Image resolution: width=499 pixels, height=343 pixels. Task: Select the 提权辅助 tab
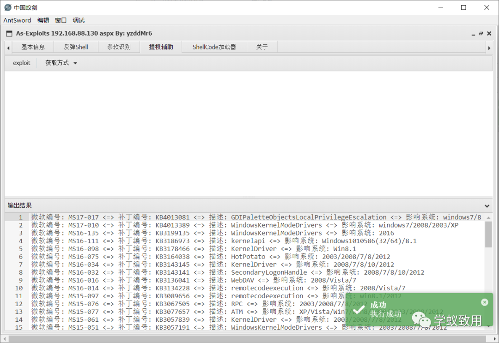point(161,47)
